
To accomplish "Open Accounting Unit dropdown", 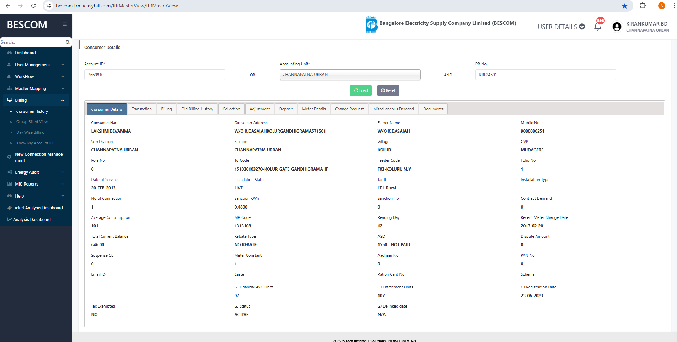I will coord(350,75).
